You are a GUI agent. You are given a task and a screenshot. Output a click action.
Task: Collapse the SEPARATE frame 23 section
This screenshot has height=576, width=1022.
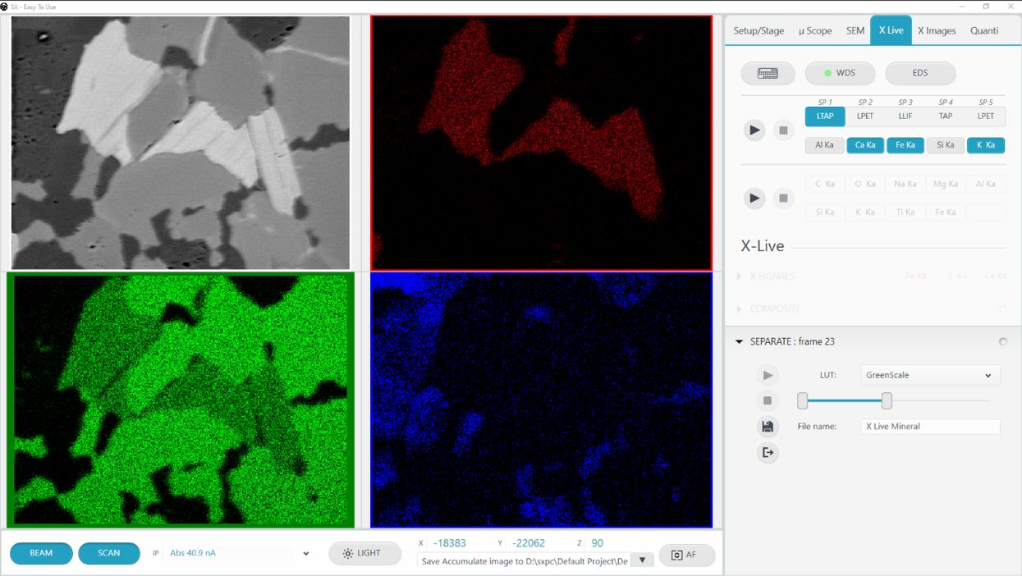[x=740, y=342]
